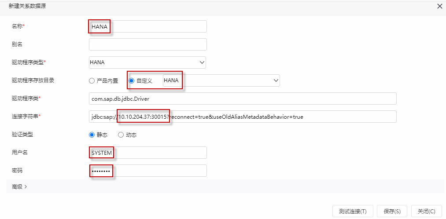Viewport: 446px width, 219px height.
Task: Select the 动态 verification type radio
Action: click(121, 135)
